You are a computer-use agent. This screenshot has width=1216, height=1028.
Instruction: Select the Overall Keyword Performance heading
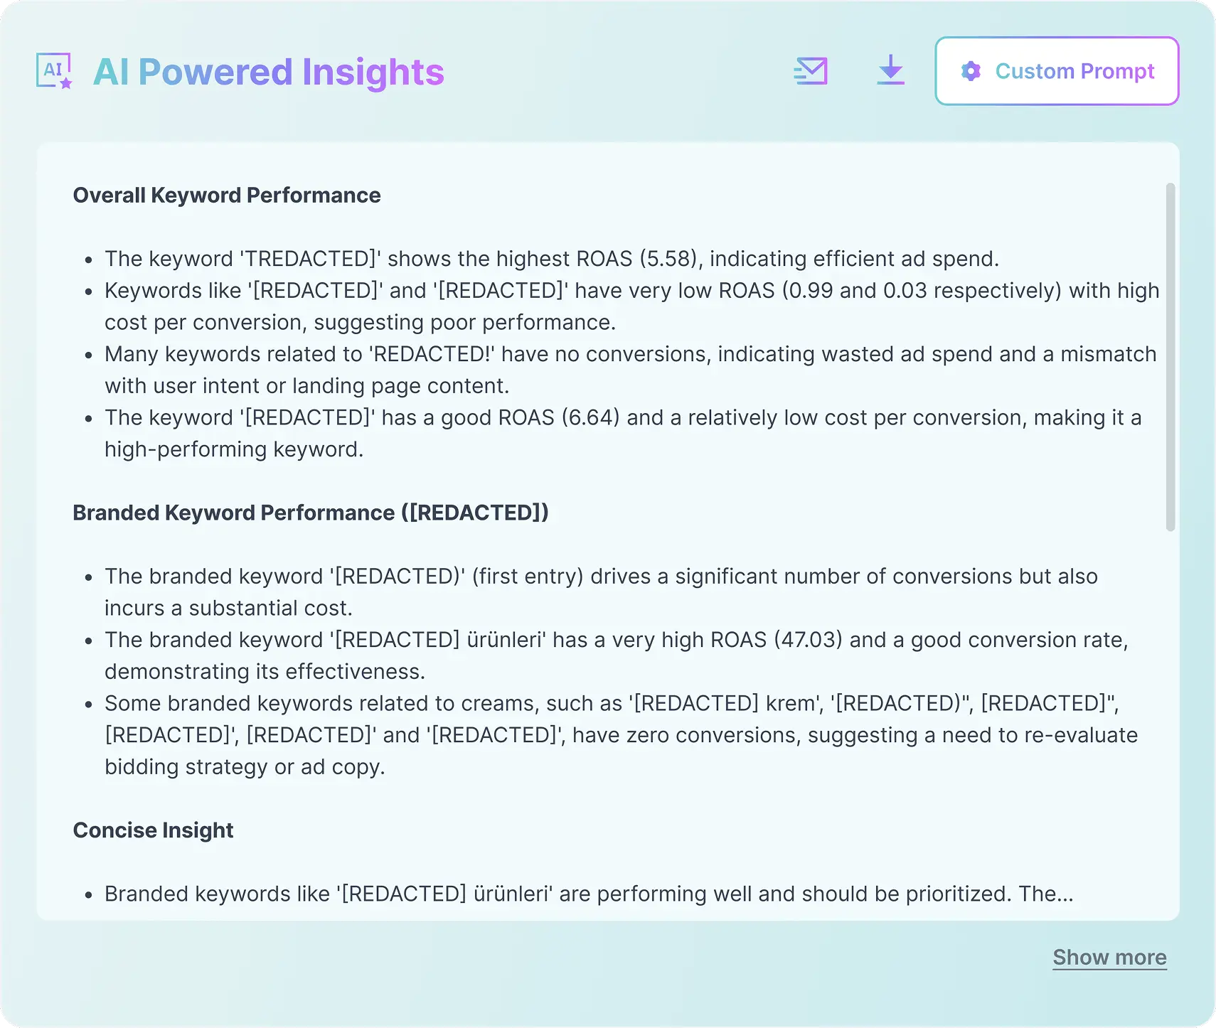(227, 196)
